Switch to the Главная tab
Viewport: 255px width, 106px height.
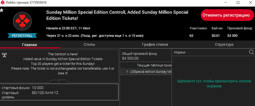coord(29,45)
